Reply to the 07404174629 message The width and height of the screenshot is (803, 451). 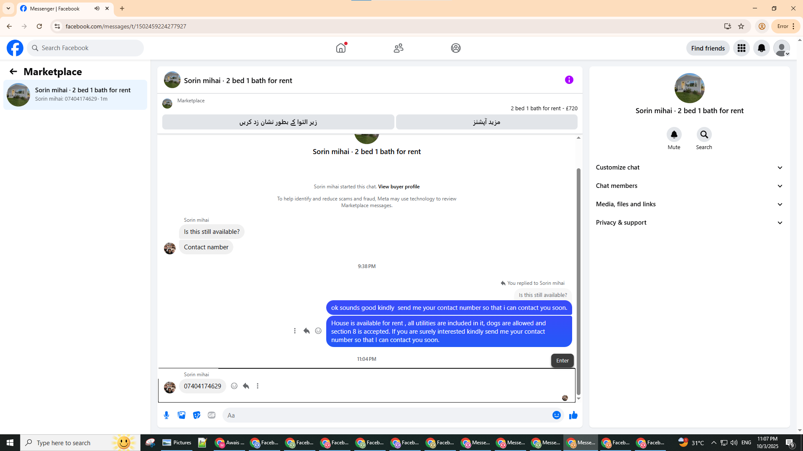[246, 386]
